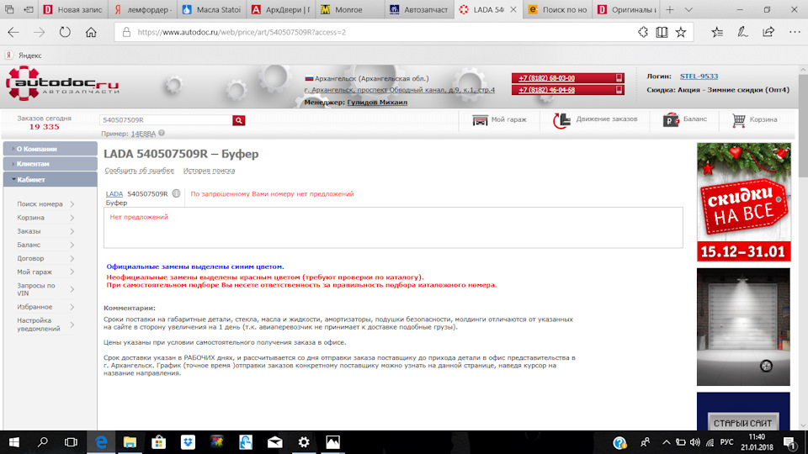Click the Архангельск office address link
This screenshot has width=808, height=454.
coord(399,90)
